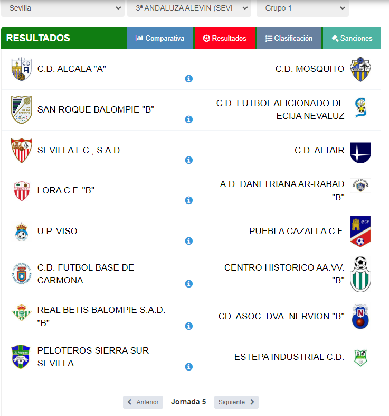Select Puebla Cazalla C.F. crest

click(x=360, y=232)
